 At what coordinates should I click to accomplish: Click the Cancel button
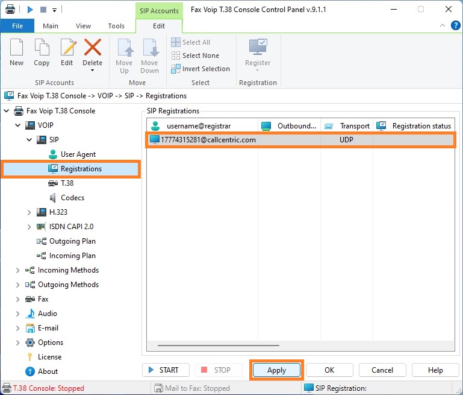pos(382,370)
